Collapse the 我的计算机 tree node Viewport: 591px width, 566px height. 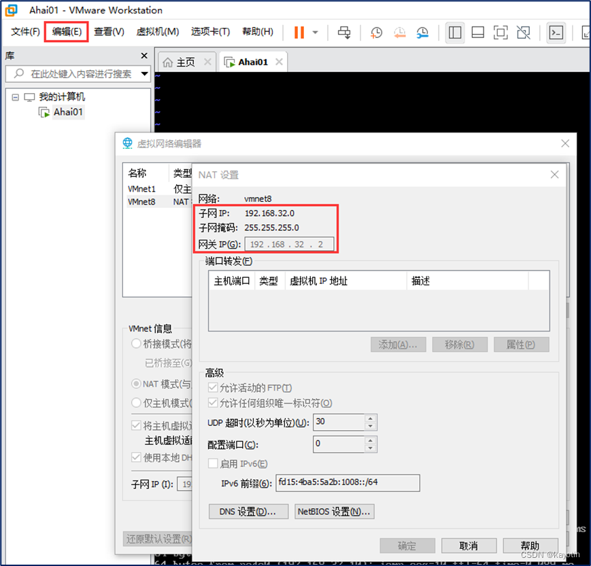click(15, 96)
